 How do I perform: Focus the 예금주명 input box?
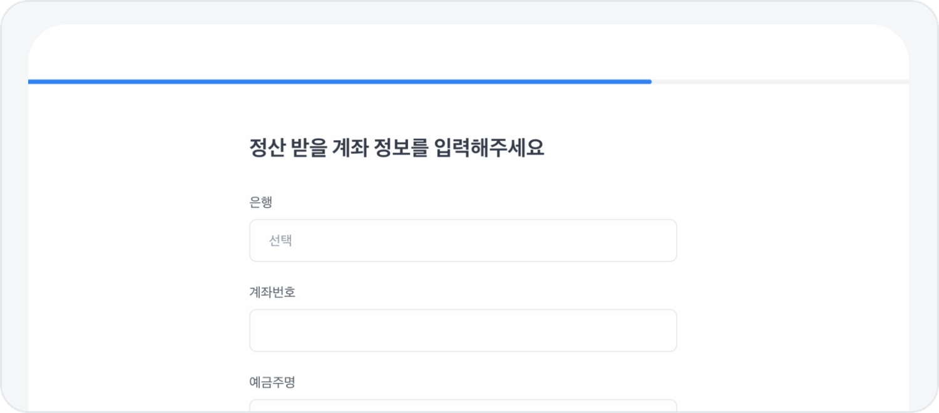(x=463, y=405)
